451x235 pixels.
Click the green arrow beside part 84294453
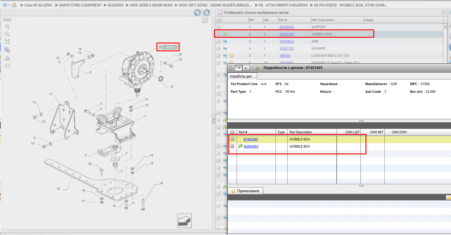point(241,146)
